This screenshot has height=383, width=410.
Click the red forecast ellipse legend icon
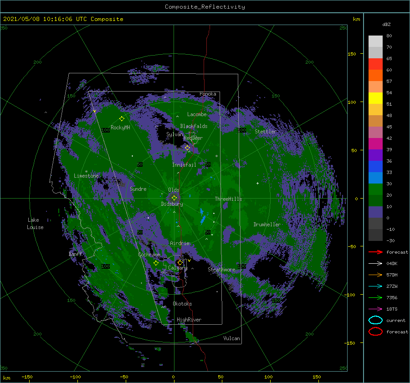375,332
